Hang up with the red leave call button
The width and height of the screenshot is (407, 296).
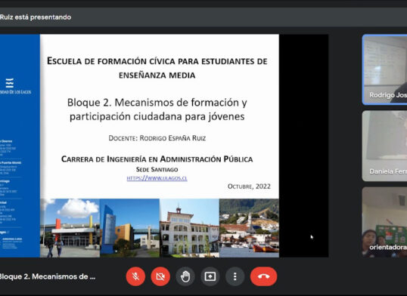pyautogui.click(x=264, y=276)
